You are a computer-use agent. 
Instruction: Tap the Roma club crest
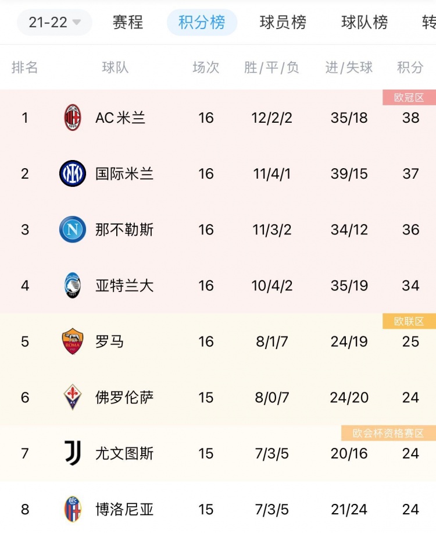click(73, 342)
